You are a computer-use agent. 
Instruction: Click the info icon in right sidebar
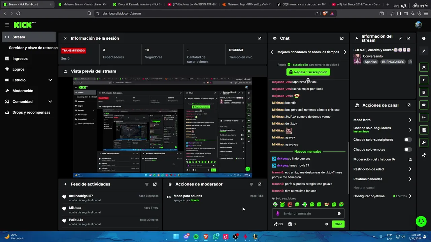tap(424, 38)
